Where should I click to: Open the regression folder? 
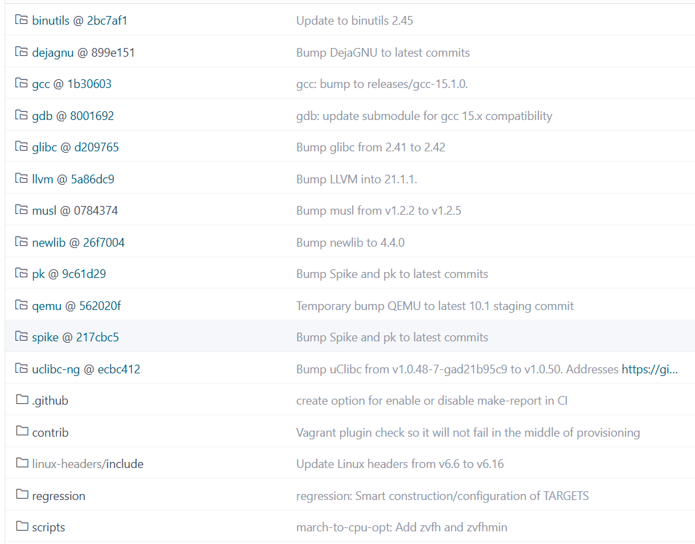pyautogui.click(x=59, y=496)
